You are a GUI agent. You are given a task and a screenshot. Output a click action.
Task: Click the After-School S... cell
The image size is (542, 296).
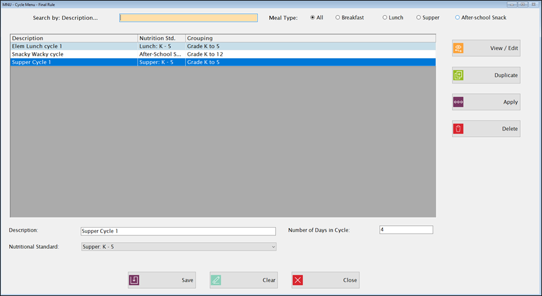(x=162, y=54)
